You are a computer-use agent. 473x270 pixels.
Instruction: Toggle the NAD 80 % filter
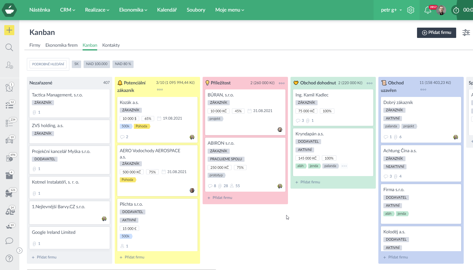pyautogui.click(x=123, y=64)
